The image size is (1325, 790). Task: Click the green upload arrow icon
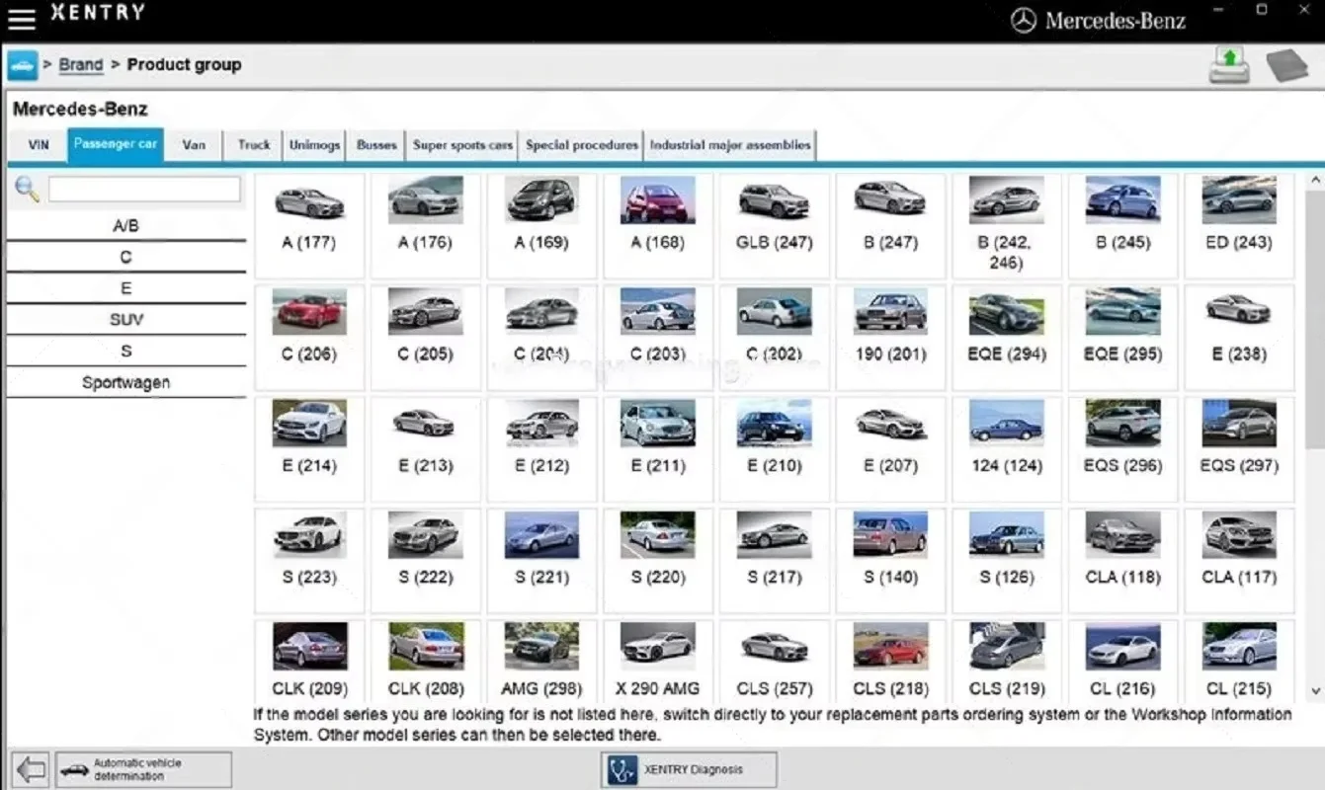pyautogui.click(x=1229, y=65)
